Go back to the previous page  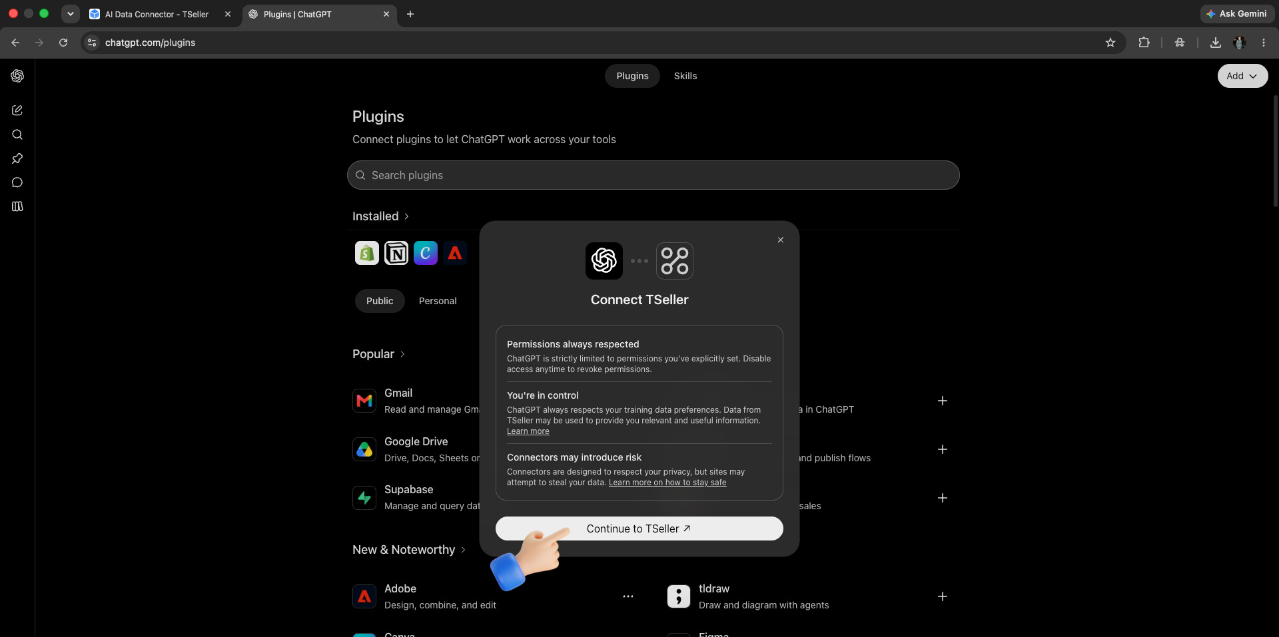click(15, 43)
